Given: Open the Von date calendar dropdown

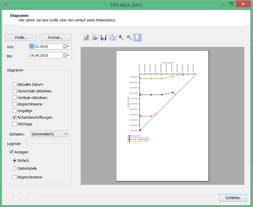Looking at the screenshot, I should click(x=66, y=46).
